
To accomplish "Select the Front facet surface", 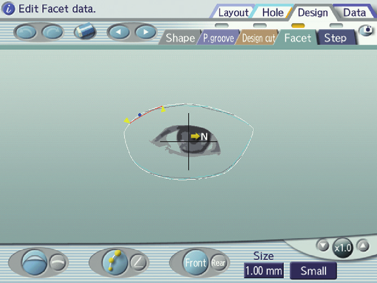I will coord(195,263).
